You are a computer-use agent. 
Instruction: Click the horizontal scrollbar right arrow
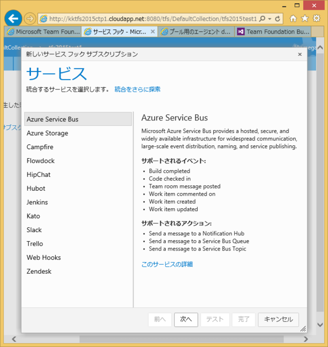coord(306,339)
